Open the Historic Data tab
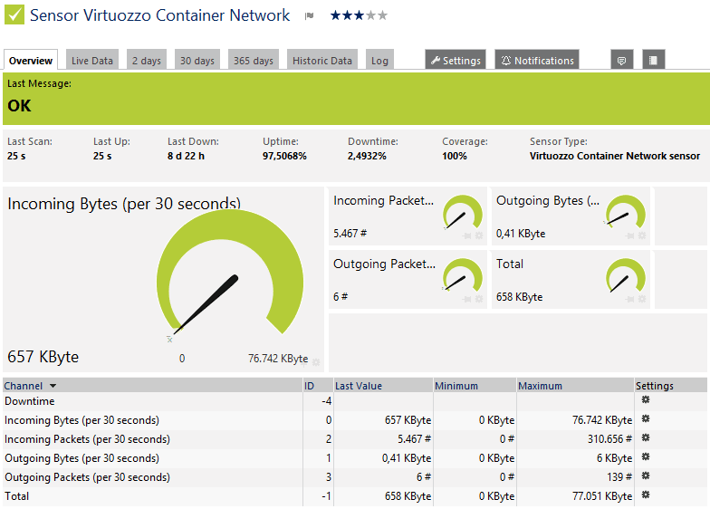Viewport: 710px width, 509px height. 322,60
